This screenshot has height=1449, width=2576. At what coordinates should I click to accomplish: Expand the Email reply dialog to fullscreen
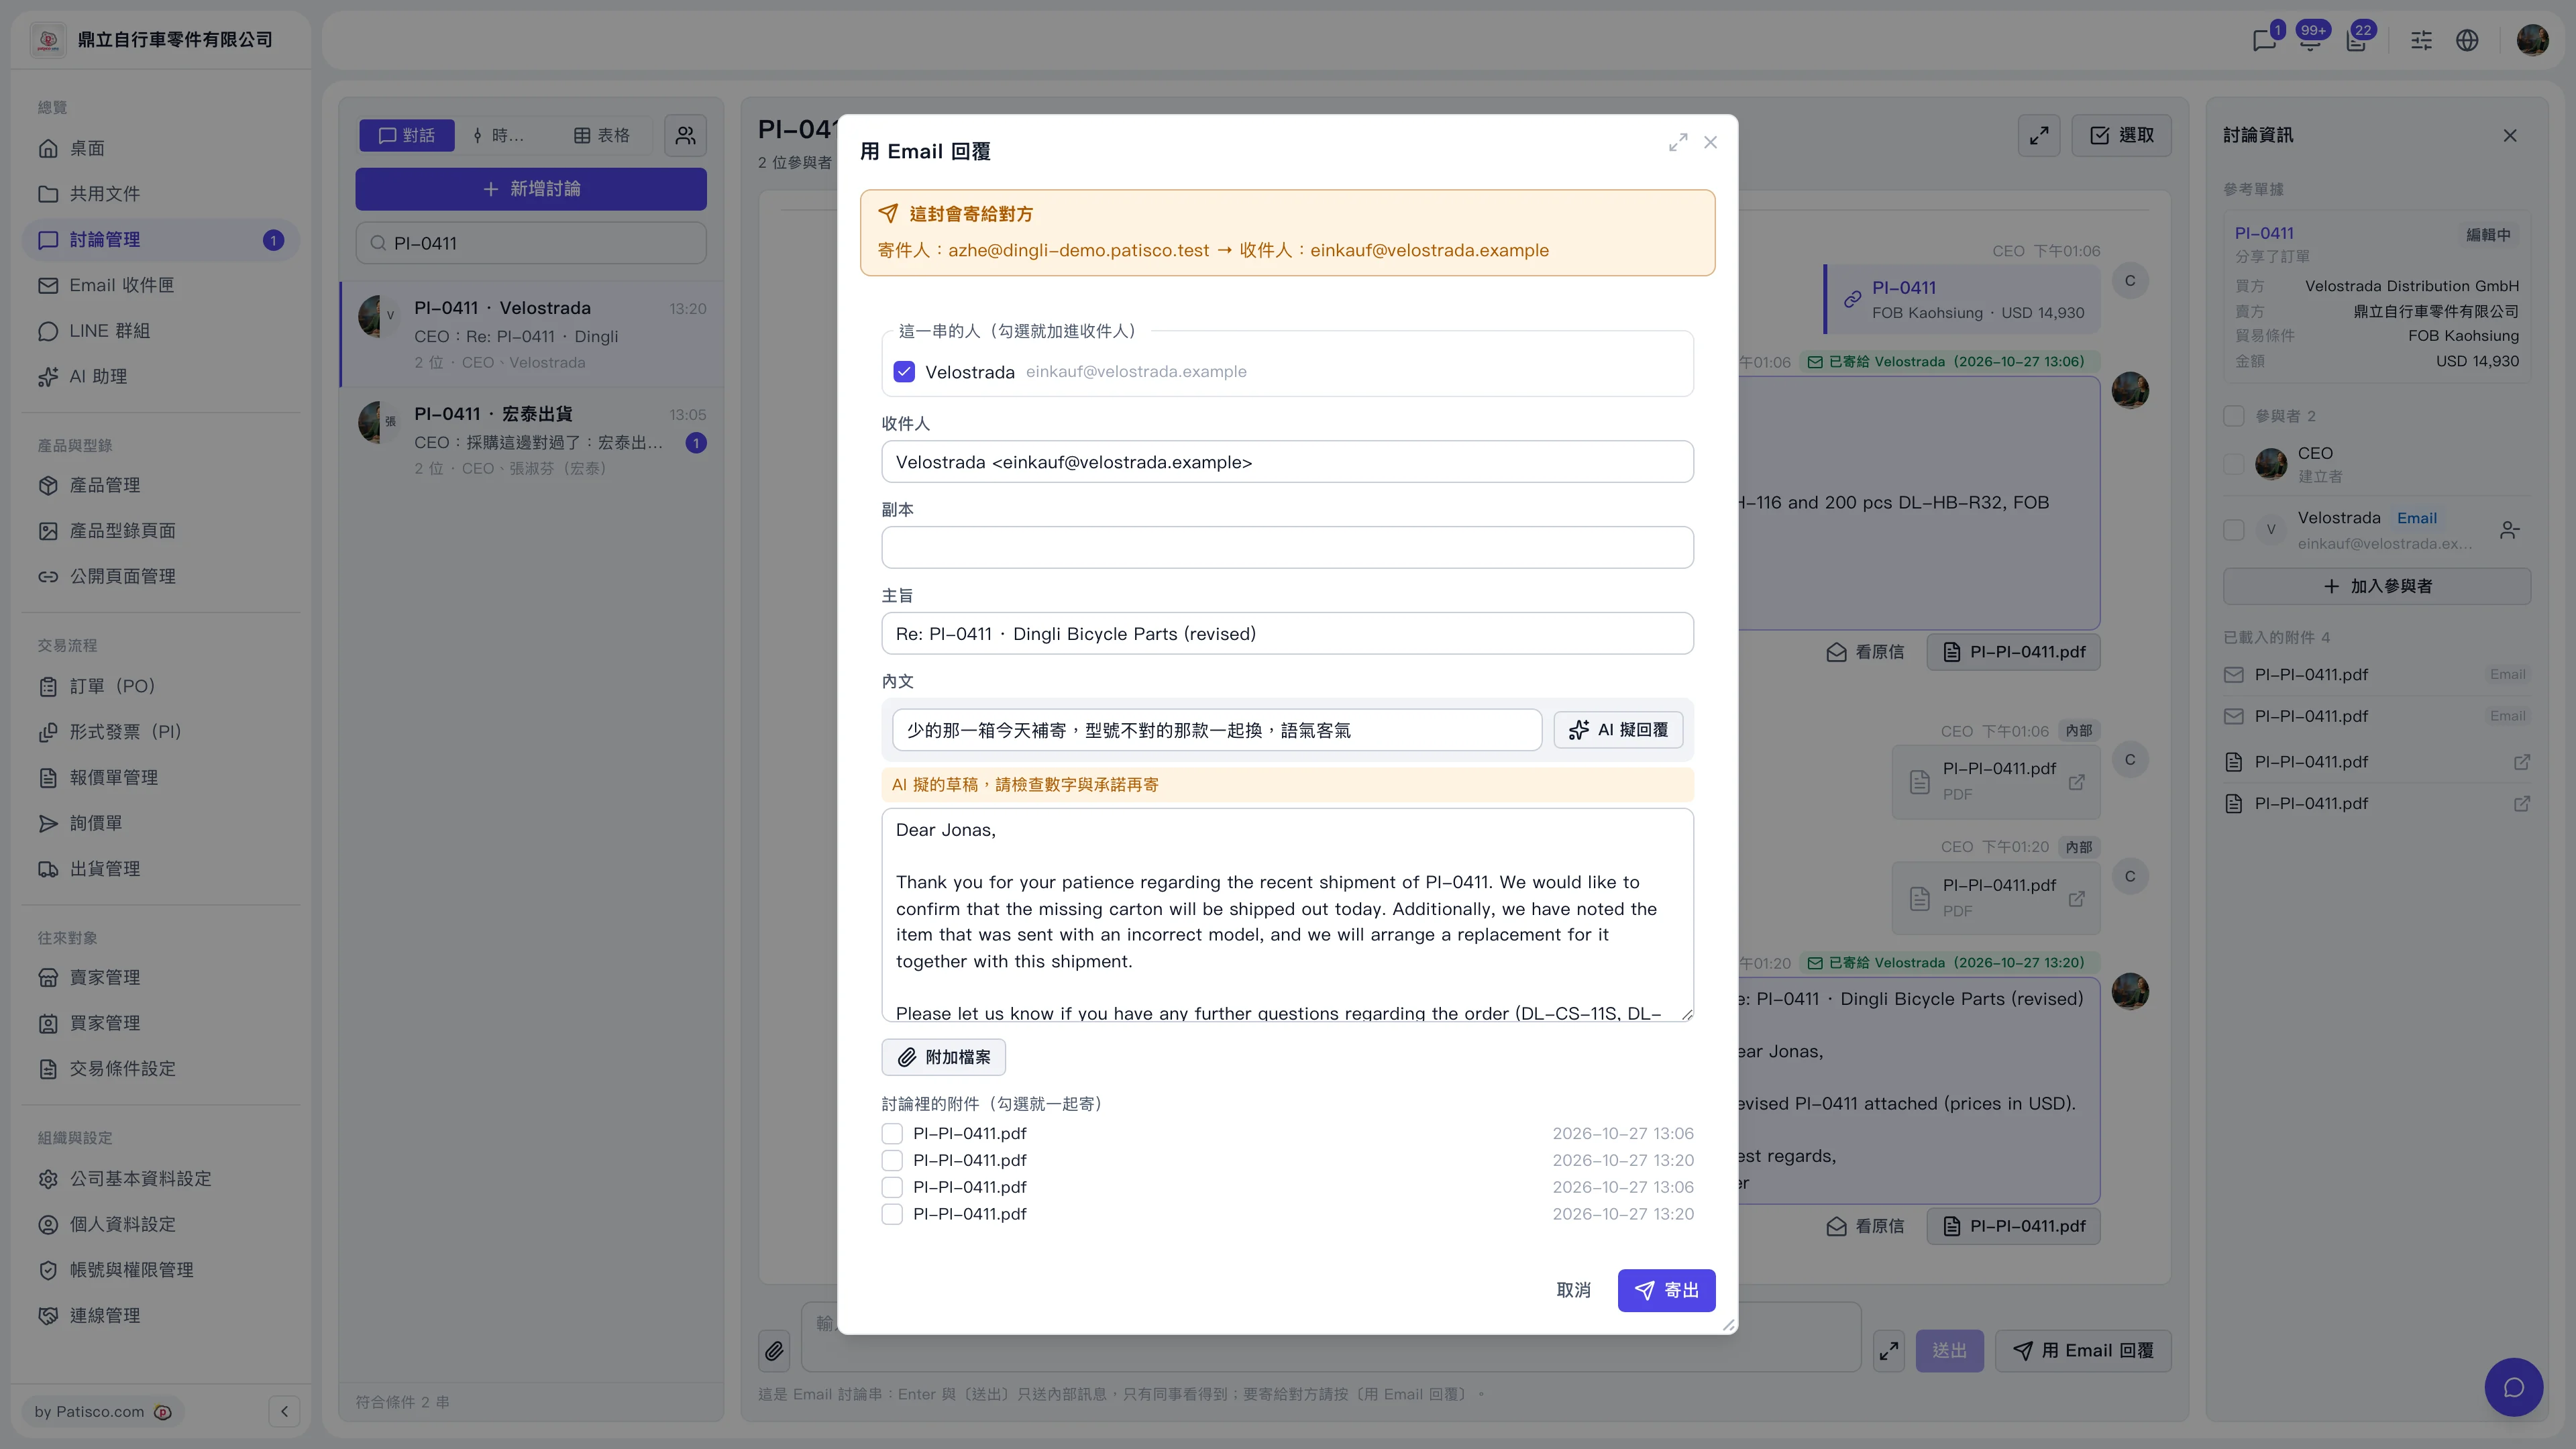(1678, 142)
